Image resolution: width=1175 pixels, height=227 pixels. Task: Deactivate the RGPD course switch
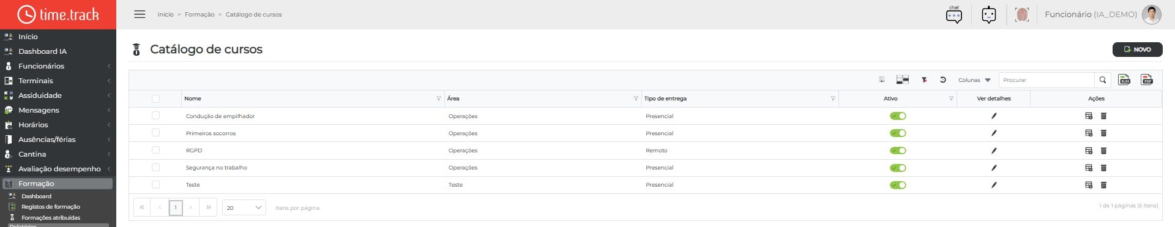pyautogui.click(x=898, y=151)
